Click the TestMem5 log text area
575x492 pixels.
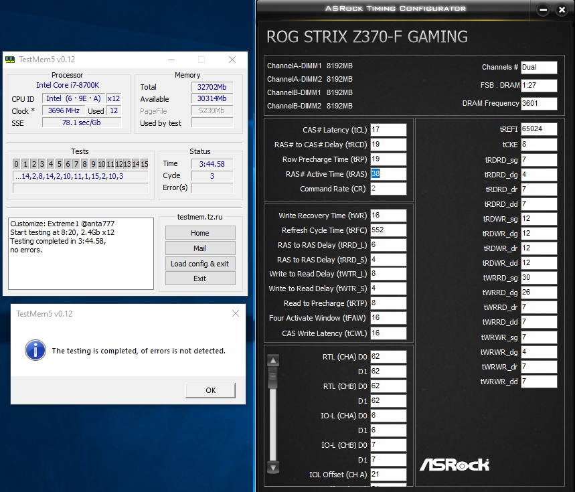point(81,254)
